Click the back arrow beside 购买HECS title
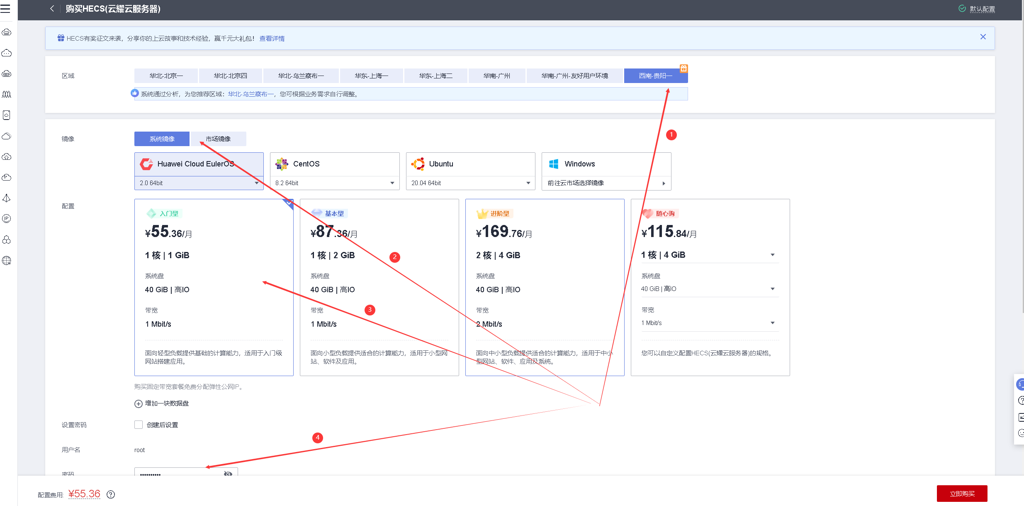This screenshot has height=506, width=1024. tap(52, 9)
